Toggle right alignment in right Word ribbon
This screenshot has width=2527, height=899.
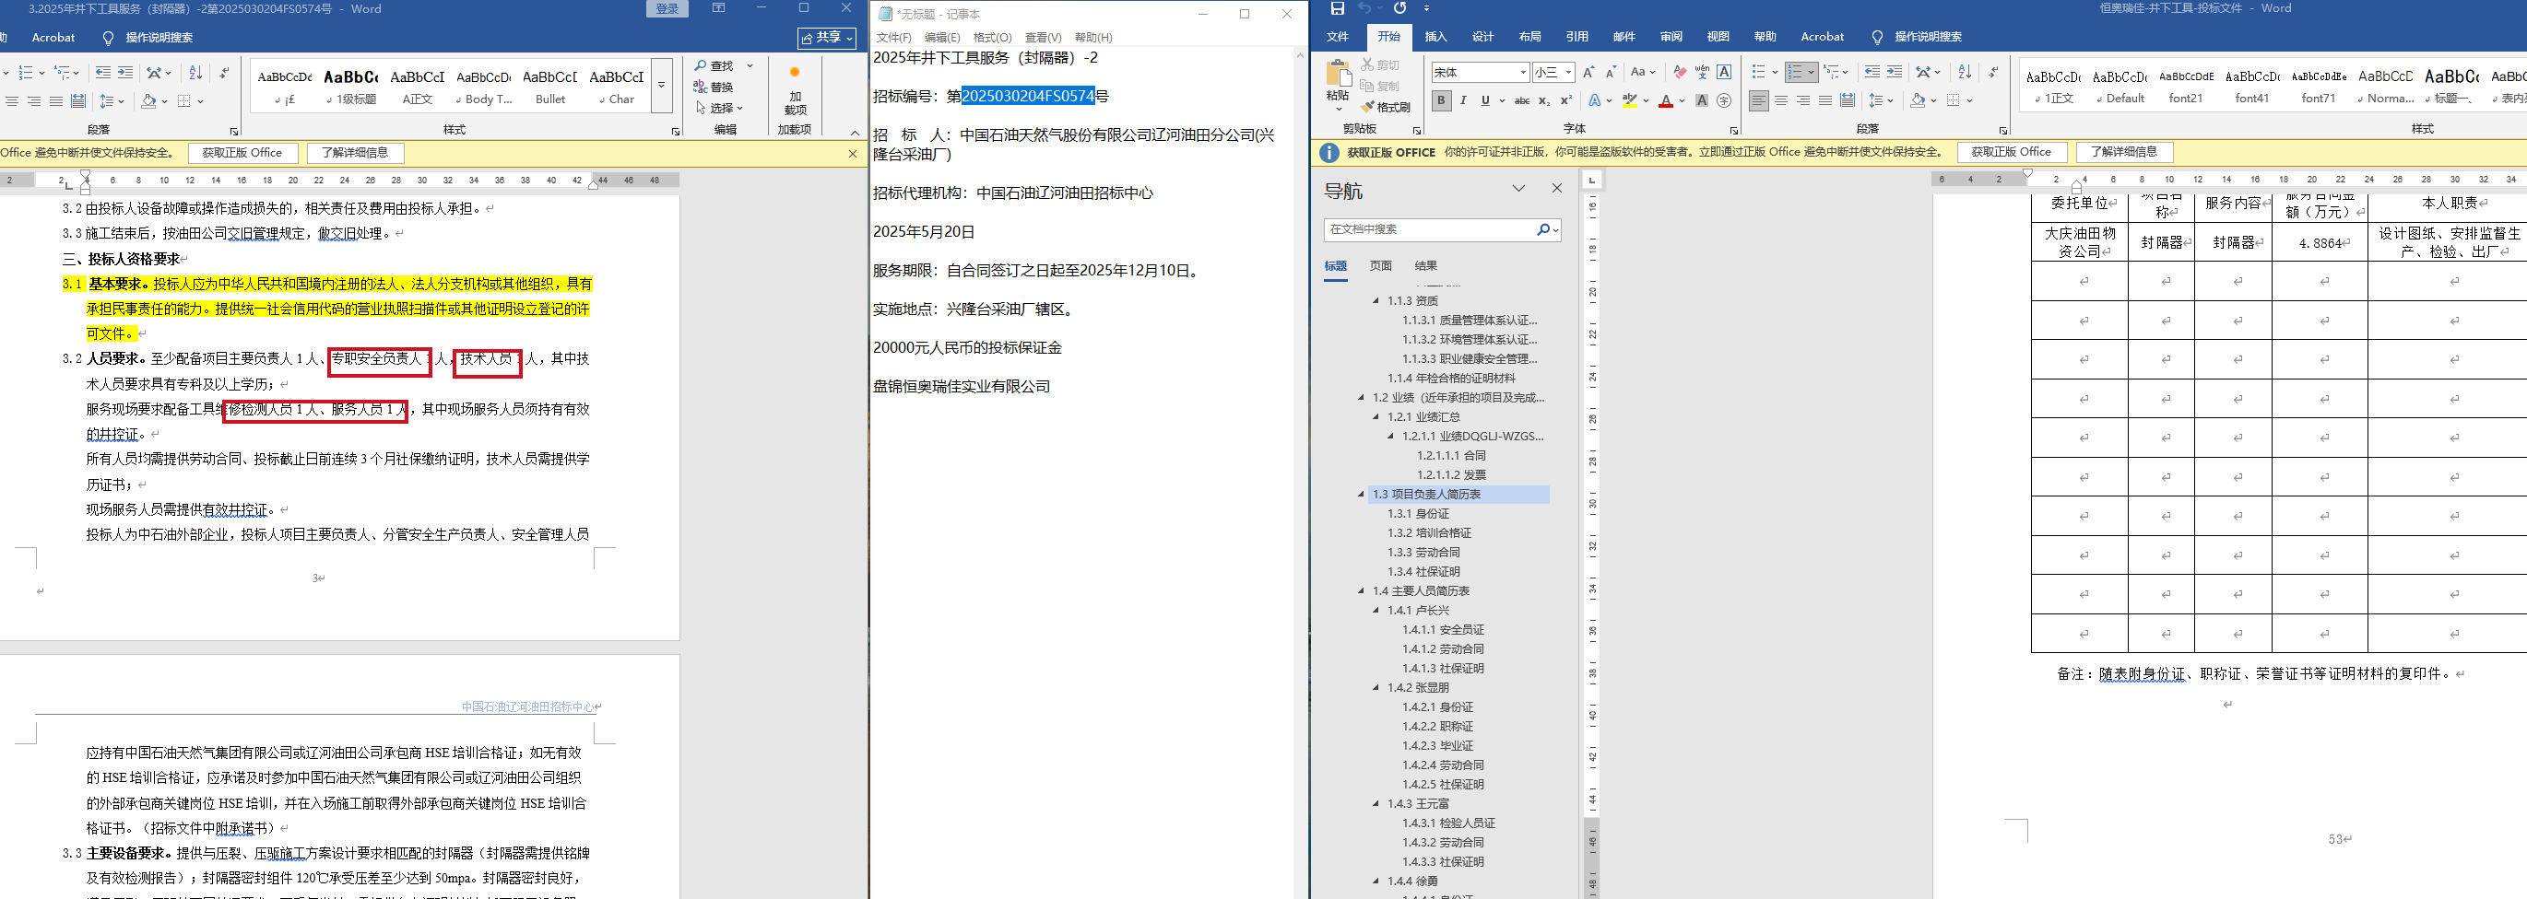1803,101
